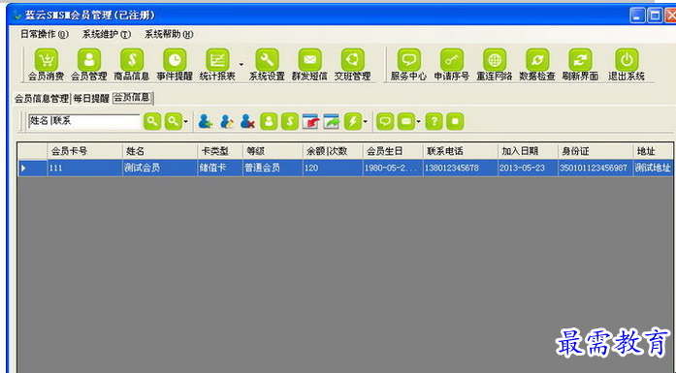Click the first green search button
The height and width of the screenshot is (373, 676).
pos(152,121)
